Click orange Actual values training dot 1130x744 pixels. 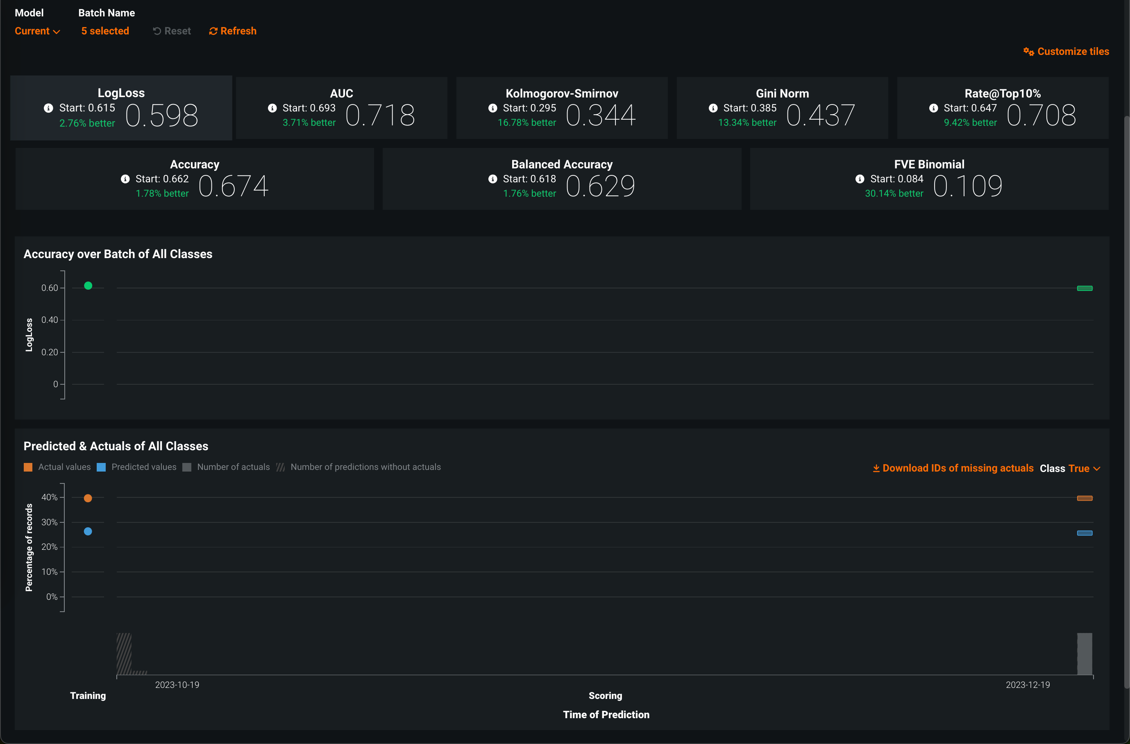[x=88, y=499]
